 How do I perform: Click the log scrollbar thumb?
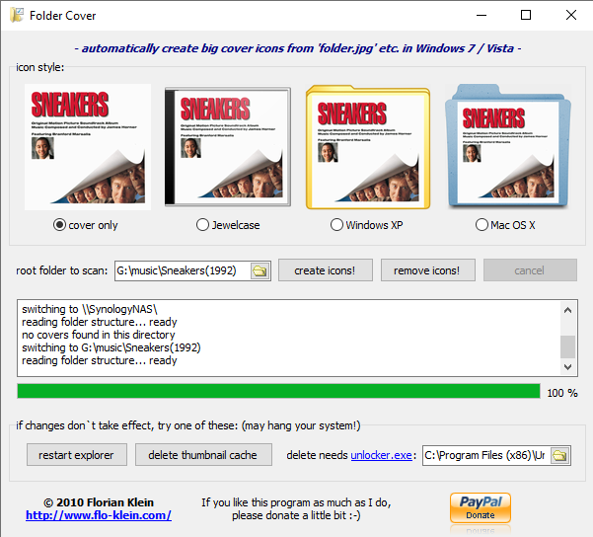[567, 346]
